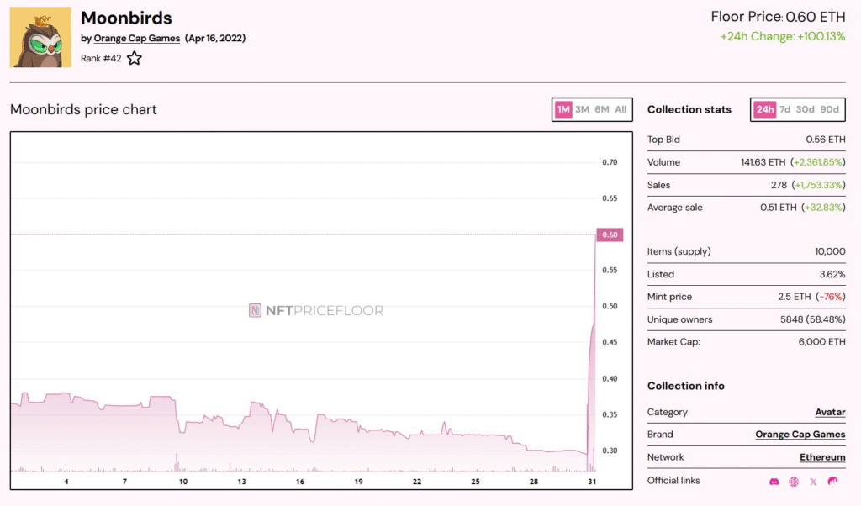
Task: Open the Orange Cap Games creator link in header
Action: (137, 39)
